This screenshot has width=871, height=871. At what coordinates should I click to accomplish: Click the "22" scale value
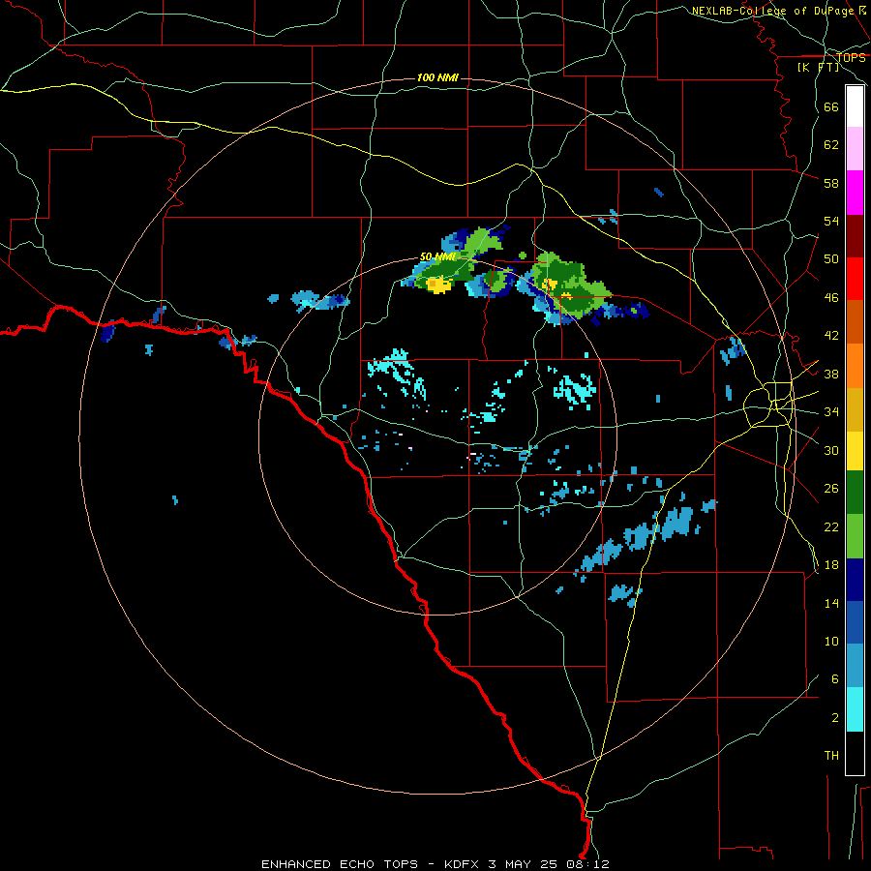pyautogui.click(x=831, y=526)
